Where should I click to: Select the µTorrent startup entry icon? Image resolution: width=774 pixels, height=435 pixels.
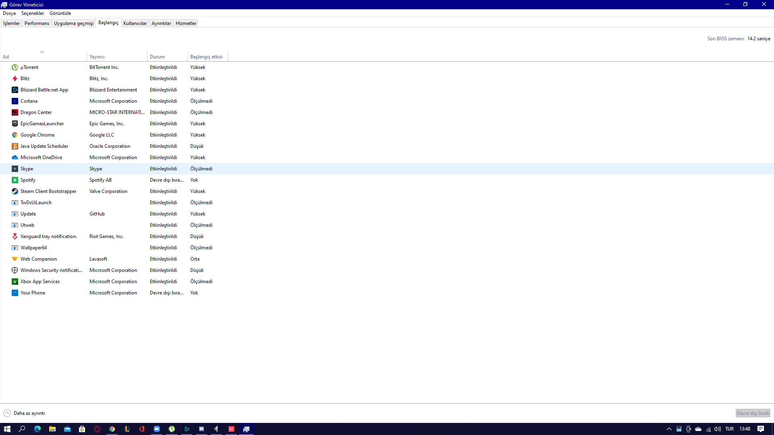[15, 67]
